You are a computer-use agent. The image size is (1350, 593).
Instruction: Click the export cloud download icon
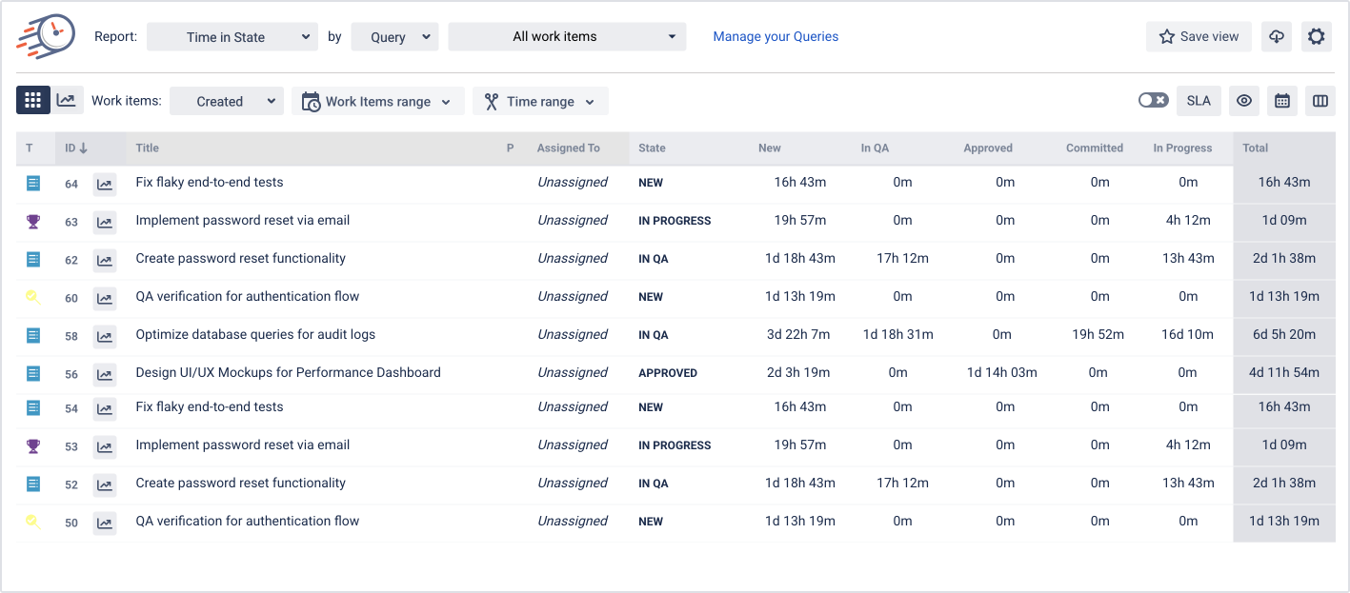1277,37
